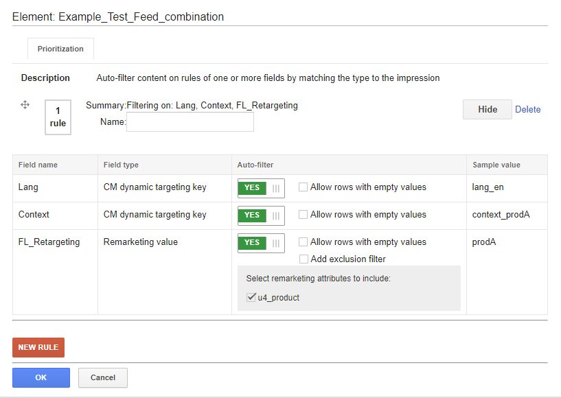The width and height of the screenshot is (561, 398).
Task: Check Allow rows with empty values for Lang
Action: (x=303, y=187)
